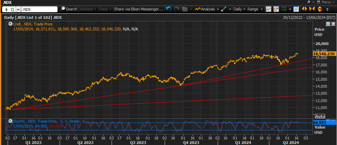Screen dimensions: 337x145
Task: Open the Related menu
Action: pos(88,9)
